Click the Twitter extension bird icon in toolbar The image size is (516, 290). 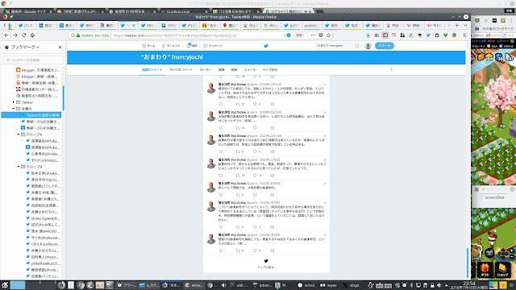[428, 35]
